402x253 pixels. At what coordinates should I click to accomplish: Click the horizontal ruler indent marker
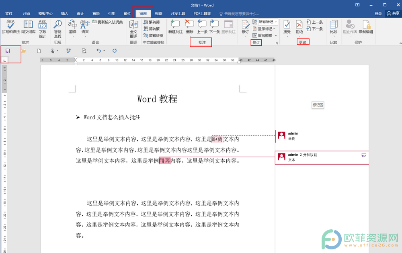coord(76,61)
